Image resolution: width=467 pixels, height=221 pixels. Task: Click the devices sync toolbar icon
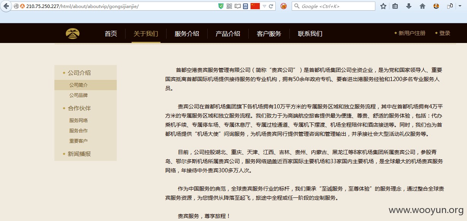[x=450, y=6]
